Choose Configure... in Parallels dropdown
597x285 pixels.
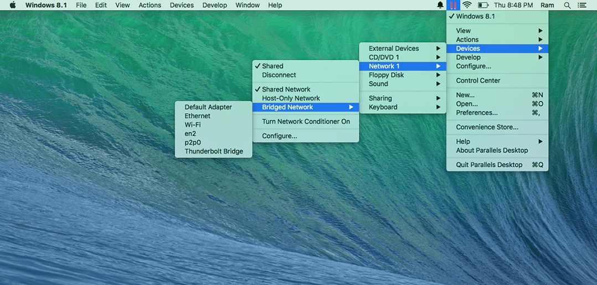click(x=497, y=66)
